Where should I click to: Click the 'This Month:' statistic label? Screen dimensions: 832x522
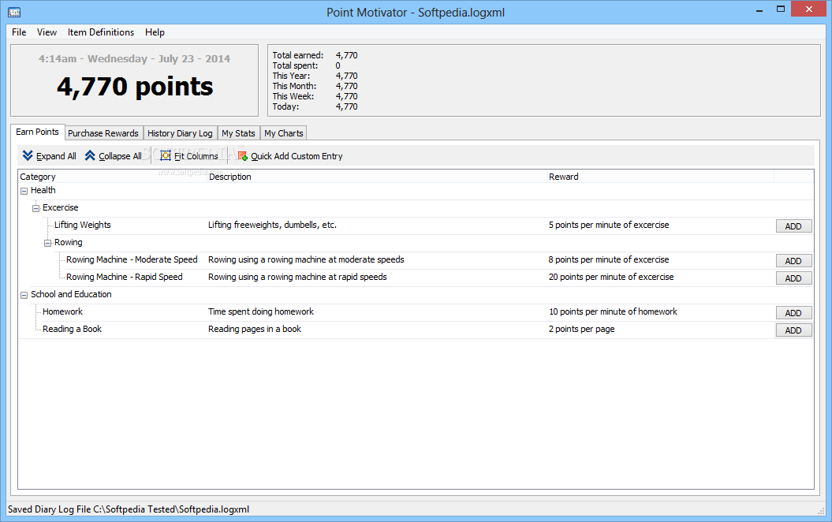coord(294,86)
